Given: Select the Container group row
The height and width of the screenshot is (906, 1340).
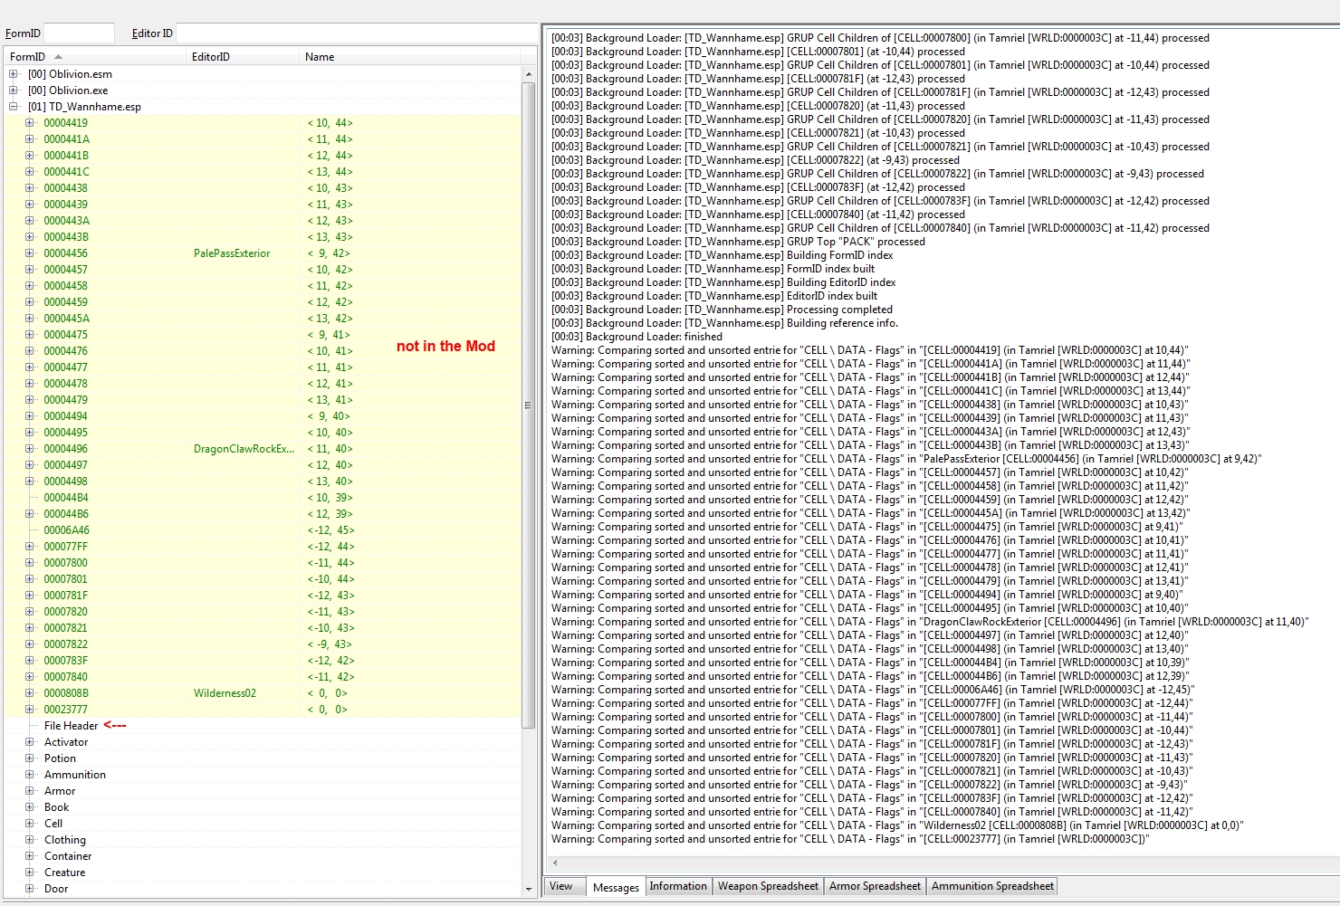Looking at the screenshot, I should [263, 856].
